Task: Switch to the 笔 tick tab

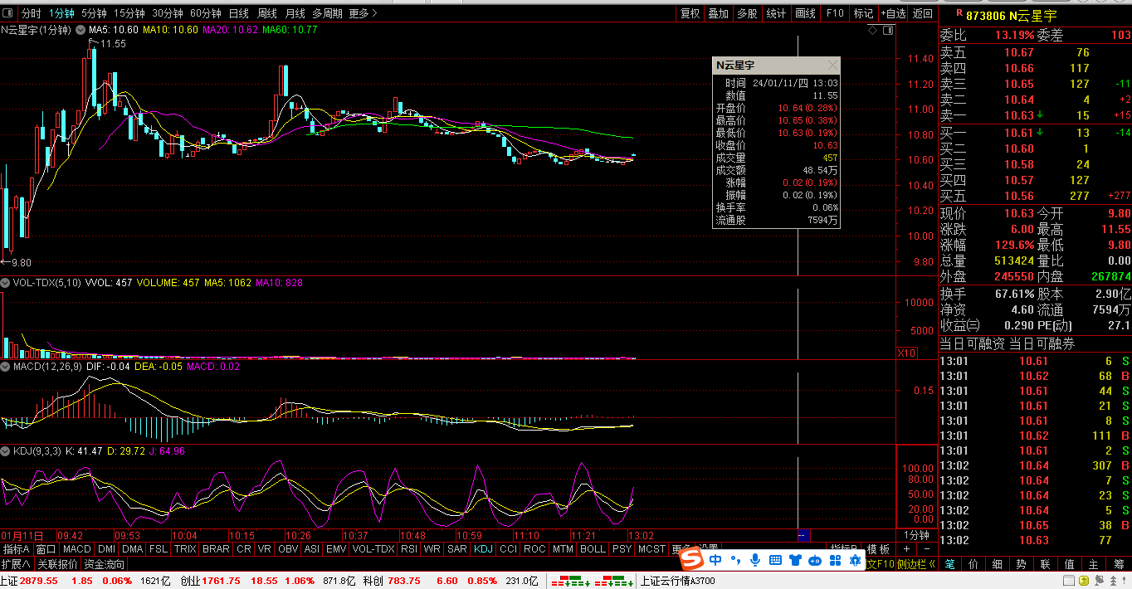Action: (950, 564)
